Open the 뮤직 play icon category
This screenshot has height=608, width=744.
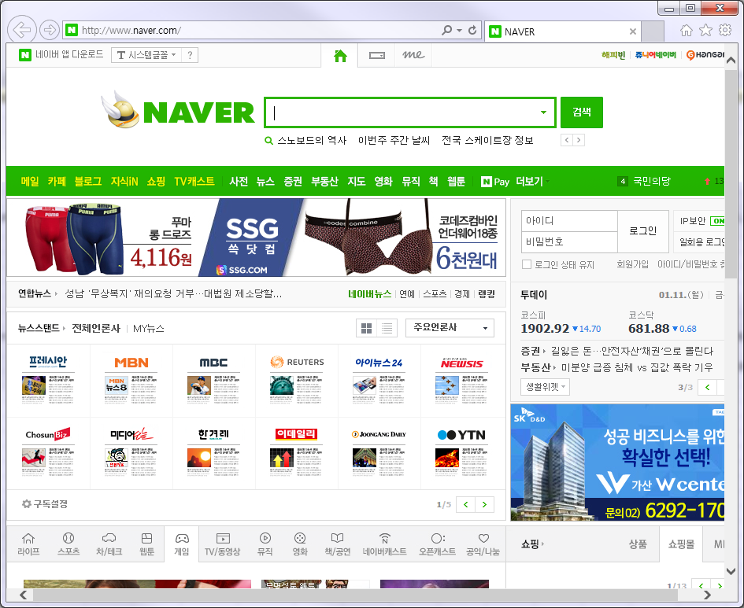265,544
